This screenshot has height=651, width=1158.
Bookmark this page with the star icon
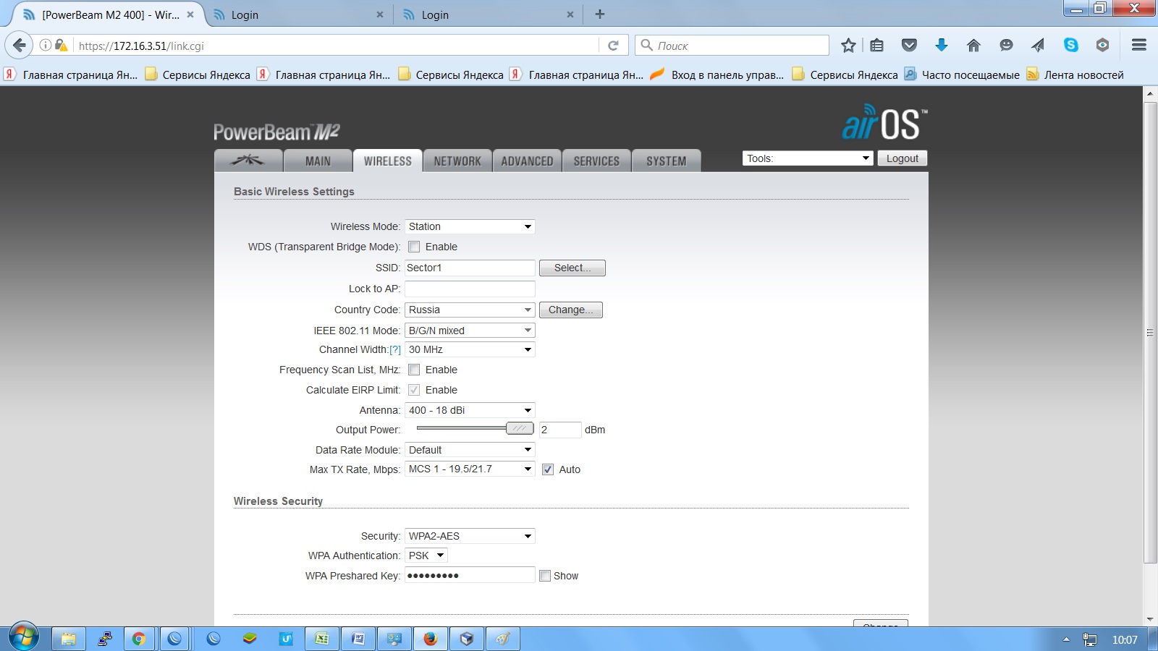848,46
